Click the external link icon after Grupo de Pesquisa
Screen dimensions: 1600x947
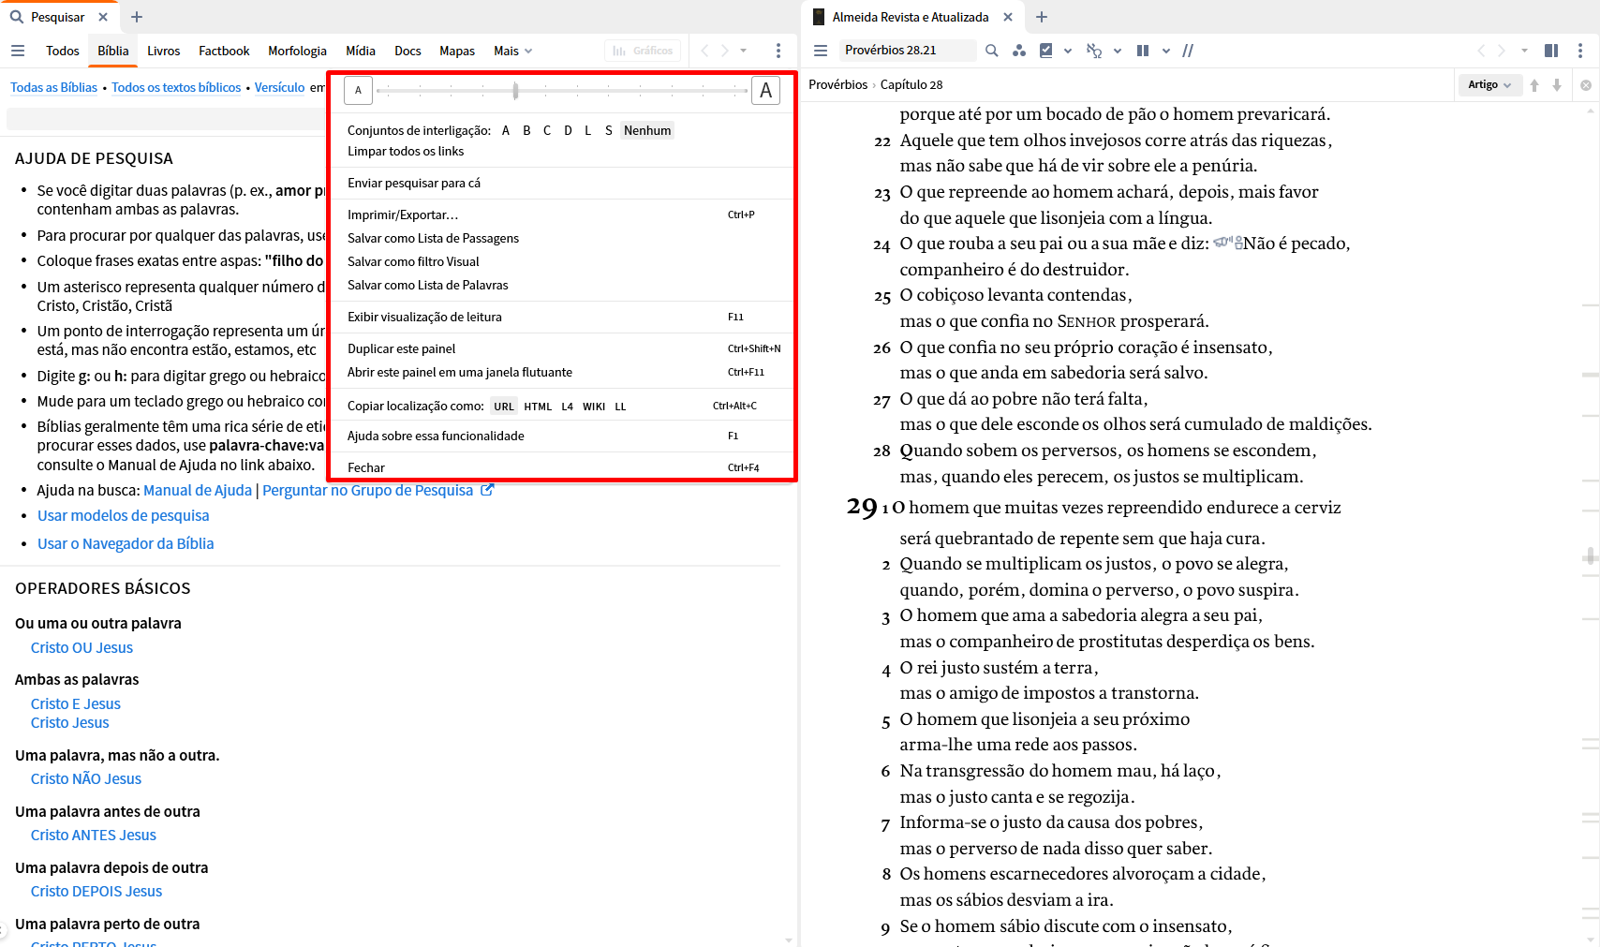(x=487, y=490)
